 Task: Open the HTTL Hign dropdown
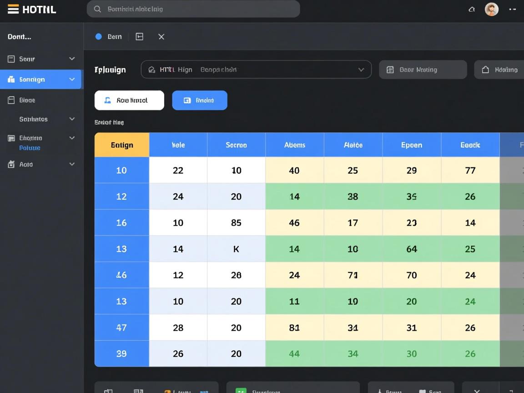(x=256, y=70)
